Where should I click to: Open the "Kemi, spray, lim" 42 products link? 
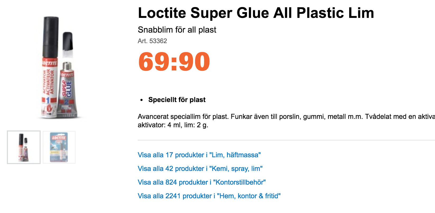click(x=200, y=169)
